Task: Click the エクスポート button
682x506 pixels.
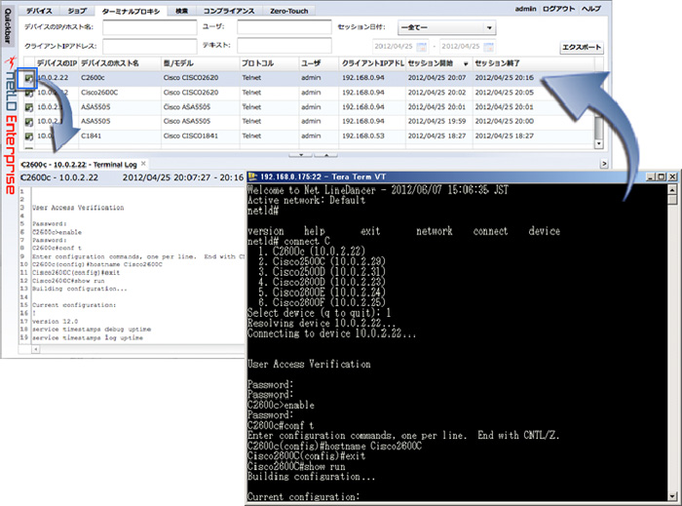Action: [582, 47]
